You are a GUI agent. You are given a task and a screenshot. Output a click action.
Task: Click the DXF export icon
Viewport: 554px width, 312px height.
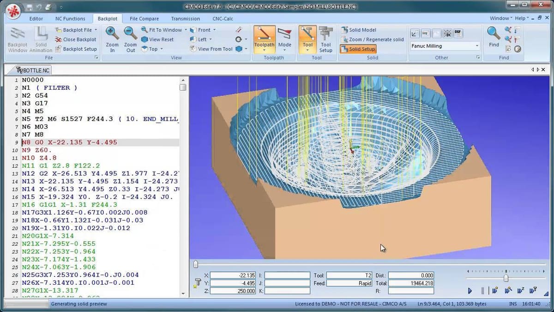pos(458,33)
